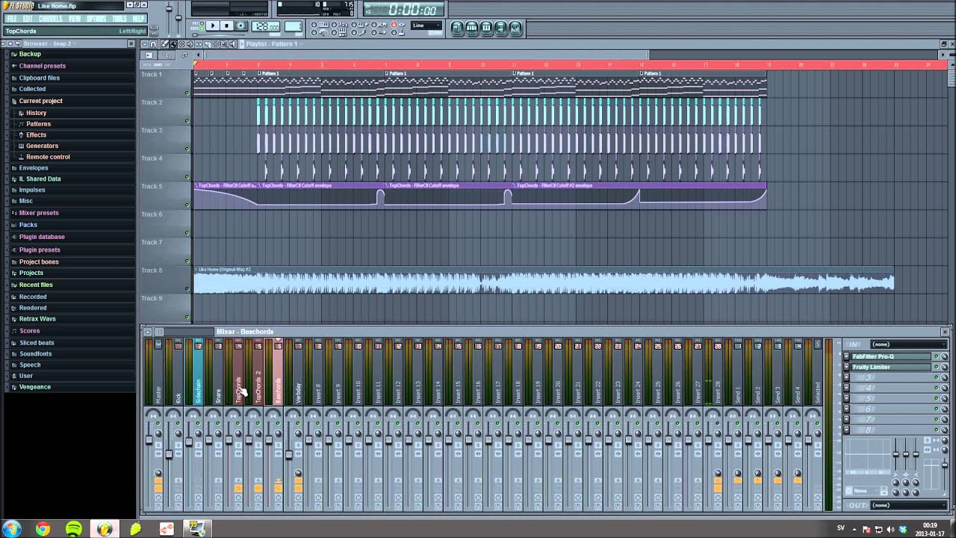Open the EDIT menu
The height and width of the screenshot is (538, 956).
pos(28,19)
